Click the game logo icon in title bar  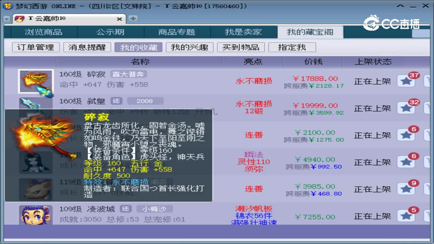[x=8, y=6]
